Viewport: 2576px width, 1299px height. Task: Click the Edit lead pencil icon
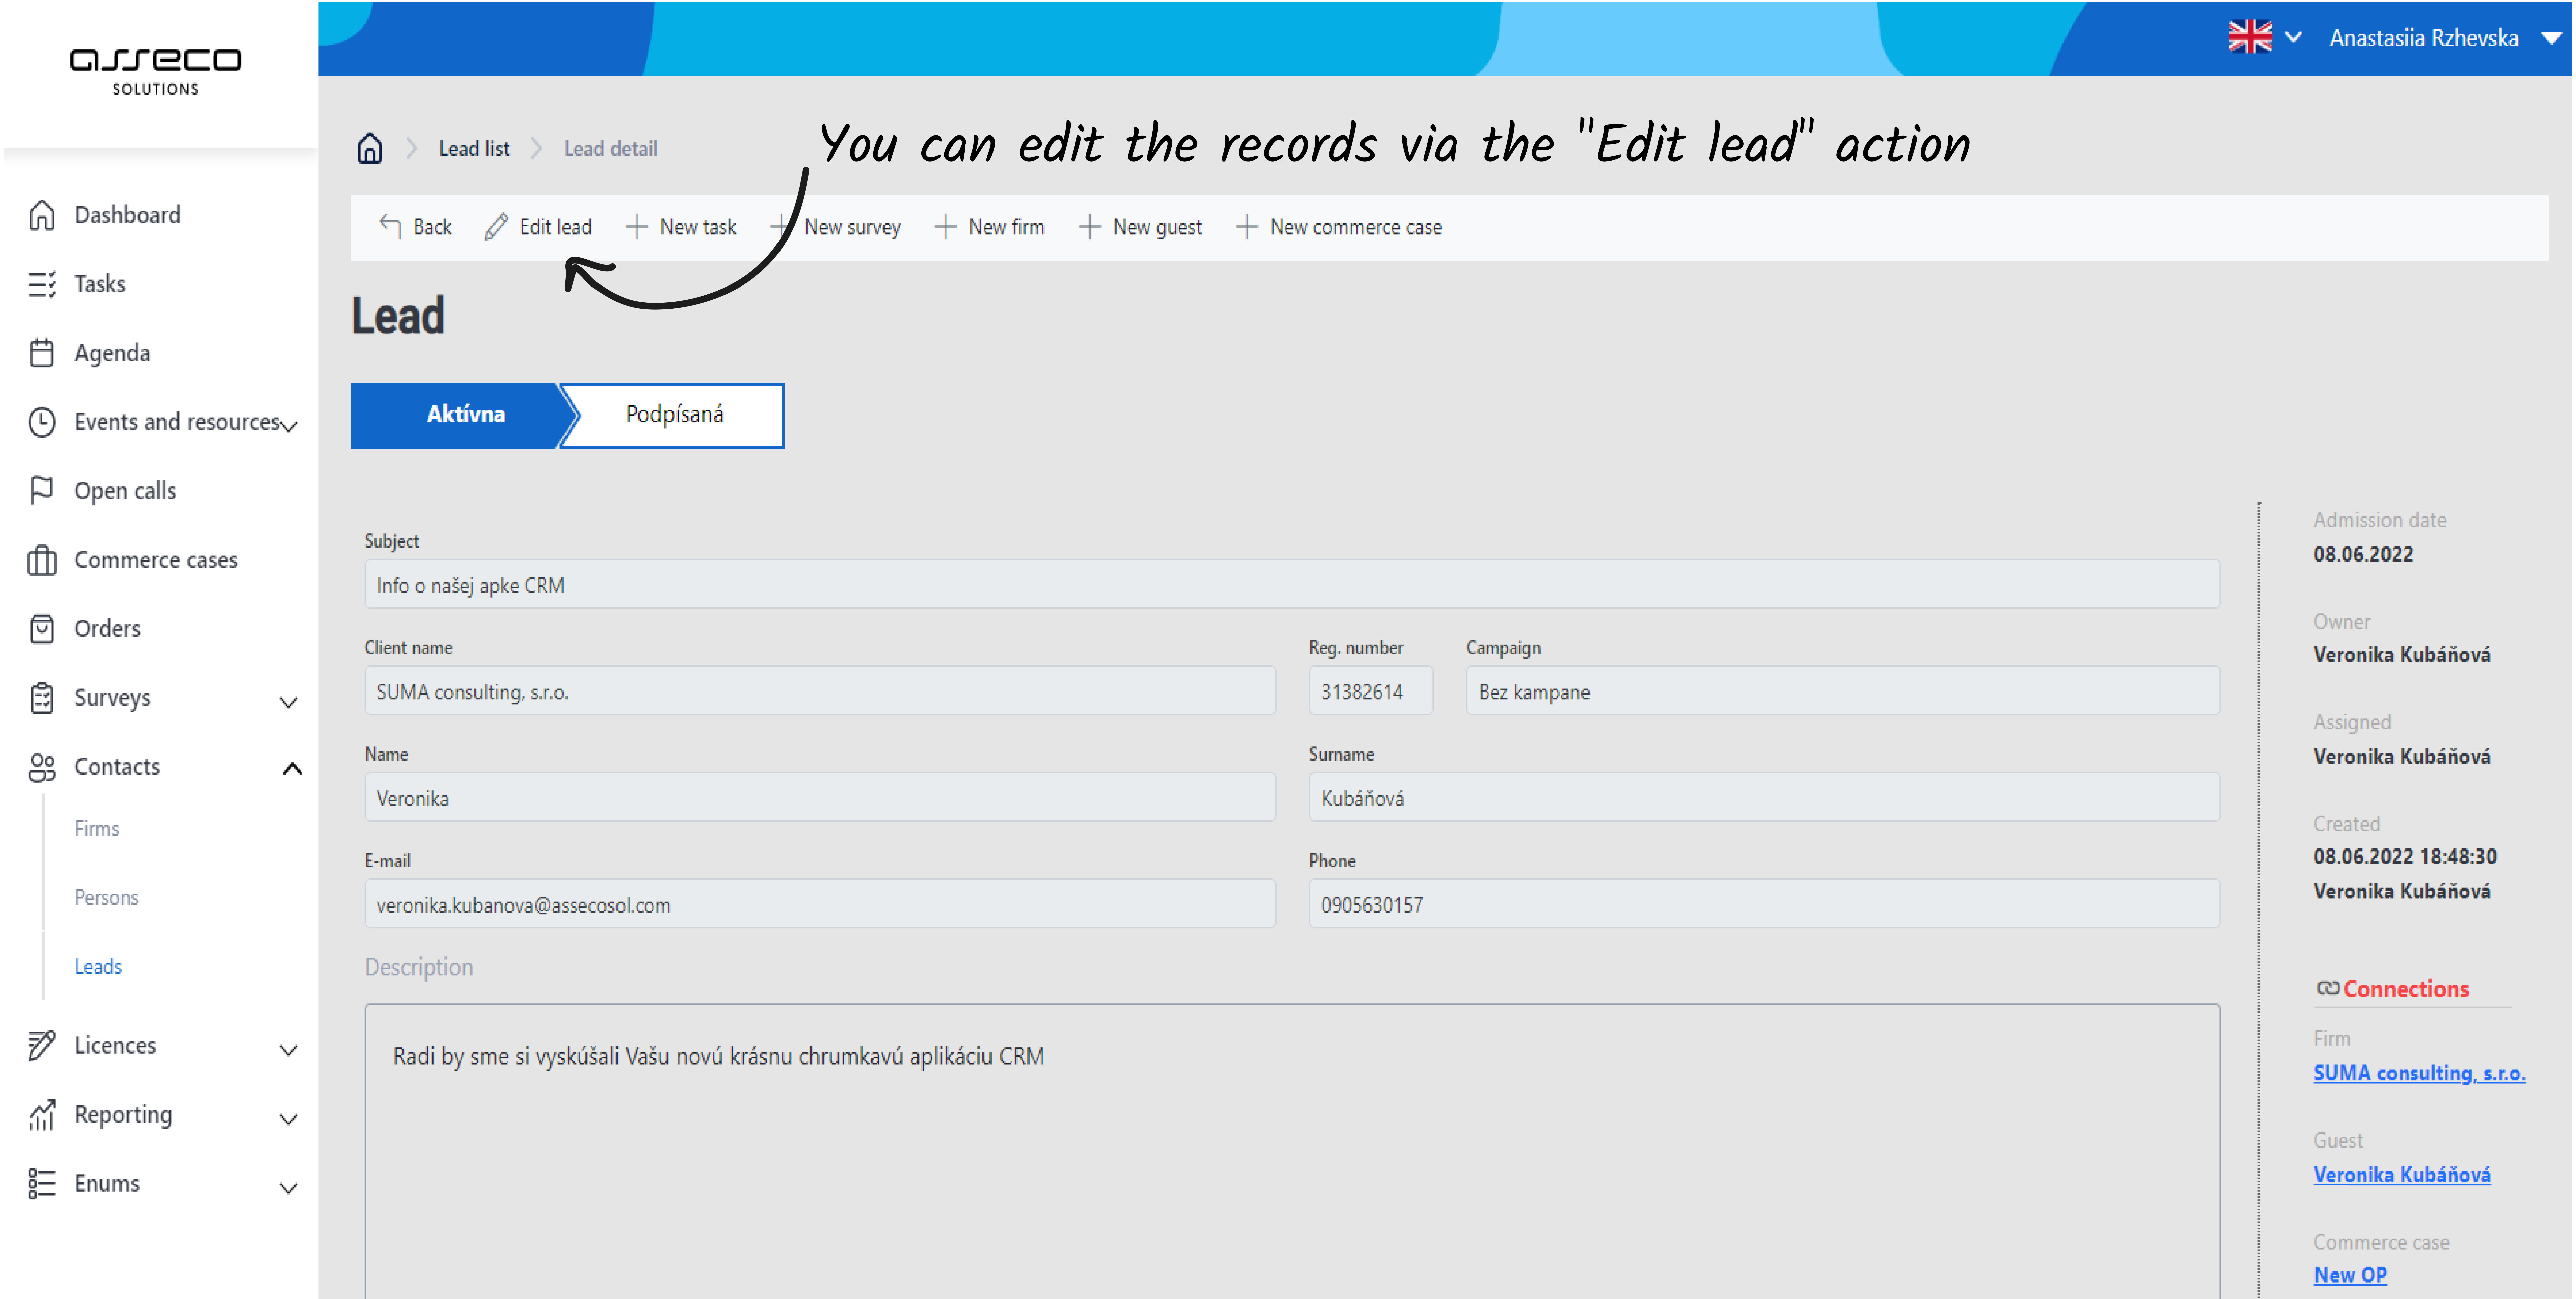(x=496, y=227)
